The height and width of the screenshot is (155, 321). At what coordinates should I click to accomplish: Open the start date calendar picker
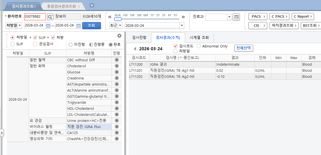click(48, 25)
